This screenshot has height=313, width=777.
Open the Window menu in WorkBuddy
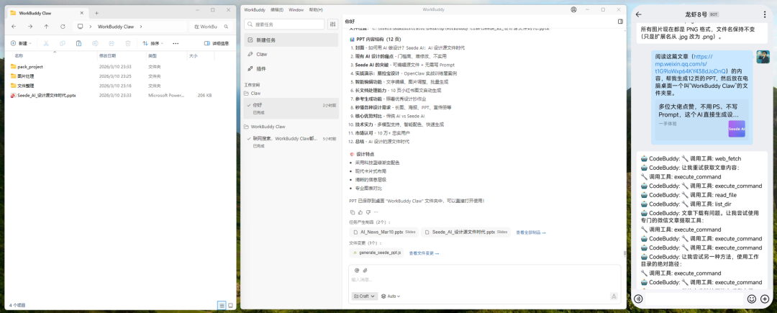(x=296, y=9)
